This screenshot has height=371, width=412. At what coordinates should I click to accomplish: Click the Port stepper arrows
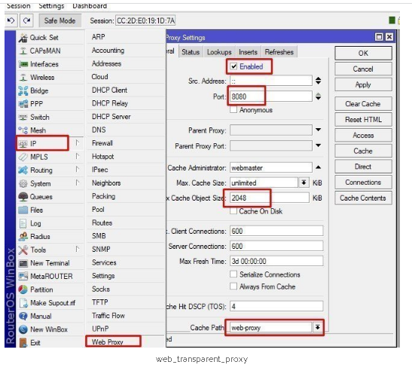coord(318,97)
